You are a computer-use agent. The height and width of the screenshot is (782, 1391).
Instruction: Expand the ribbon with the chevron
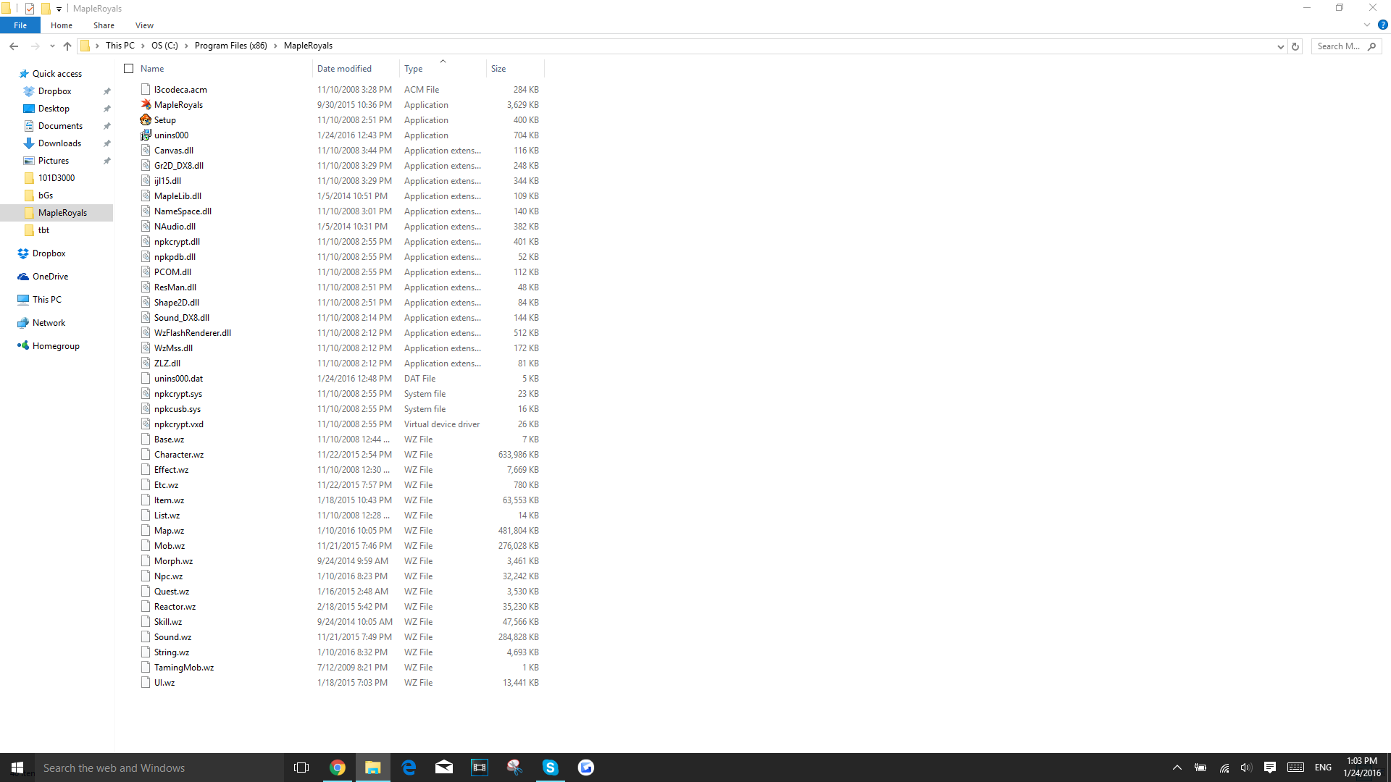[1367, 25]
